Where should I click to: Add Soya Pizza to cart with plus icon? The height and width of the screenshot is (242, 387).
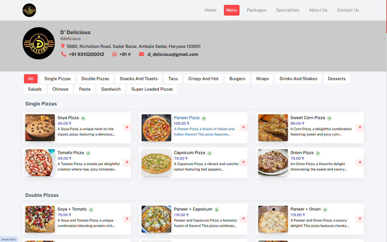tap(127, 128)
